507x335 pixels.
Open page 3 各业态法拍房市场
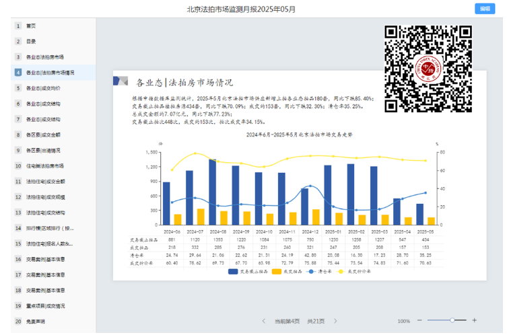pos(53,57)
